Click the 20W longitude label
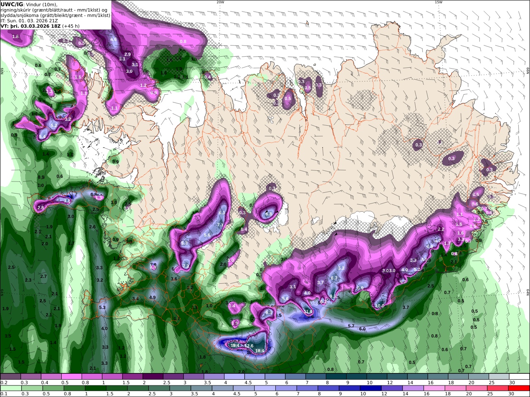Viewport: 530px width, 397px height. [220, 2]
